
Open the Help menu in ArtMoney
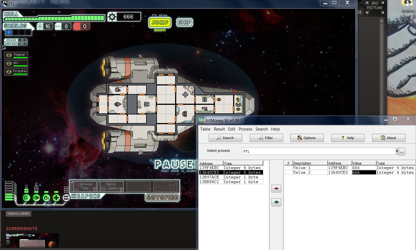click(x=275, y=129)
